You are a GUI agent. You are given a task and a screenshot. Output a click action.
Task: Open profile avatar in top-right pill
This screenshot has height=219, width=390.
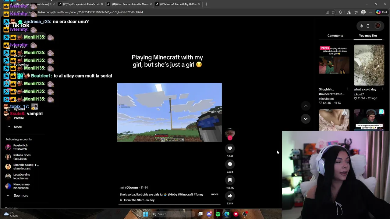[378, 26]
